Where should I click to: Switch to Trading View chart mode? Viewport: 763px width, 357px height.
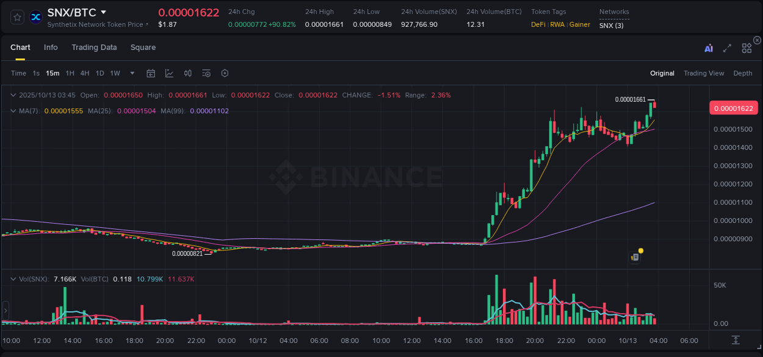click(703, 73)
